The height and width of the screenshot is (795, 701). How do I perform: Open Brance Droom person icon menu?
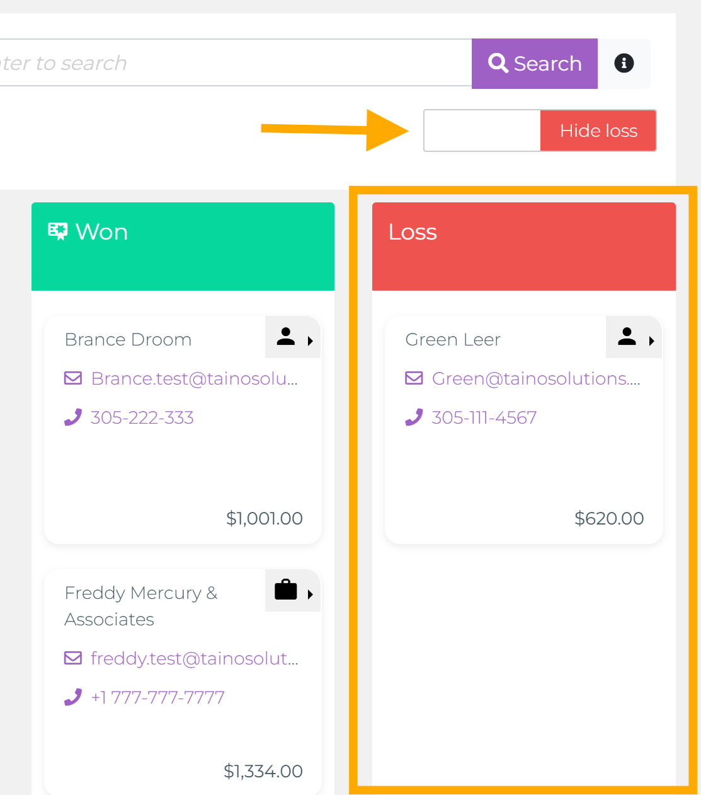coord(286,337)
